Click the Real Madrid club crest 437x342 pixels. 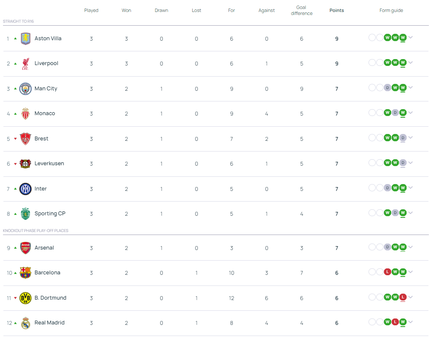point(26,323)
